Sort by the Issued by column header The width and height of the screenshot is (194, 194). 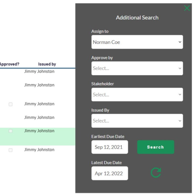pos(47,64)
